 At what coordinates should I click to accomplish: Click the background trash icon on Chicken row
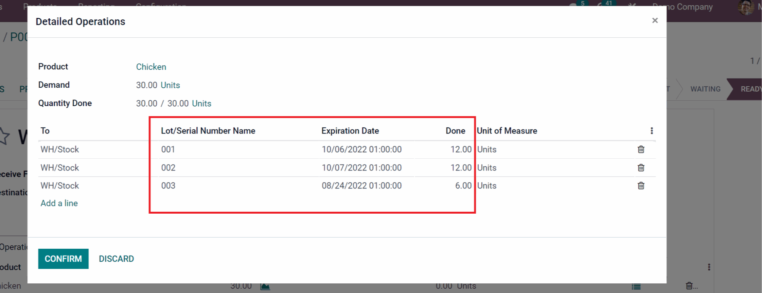[x=689, y=286]
